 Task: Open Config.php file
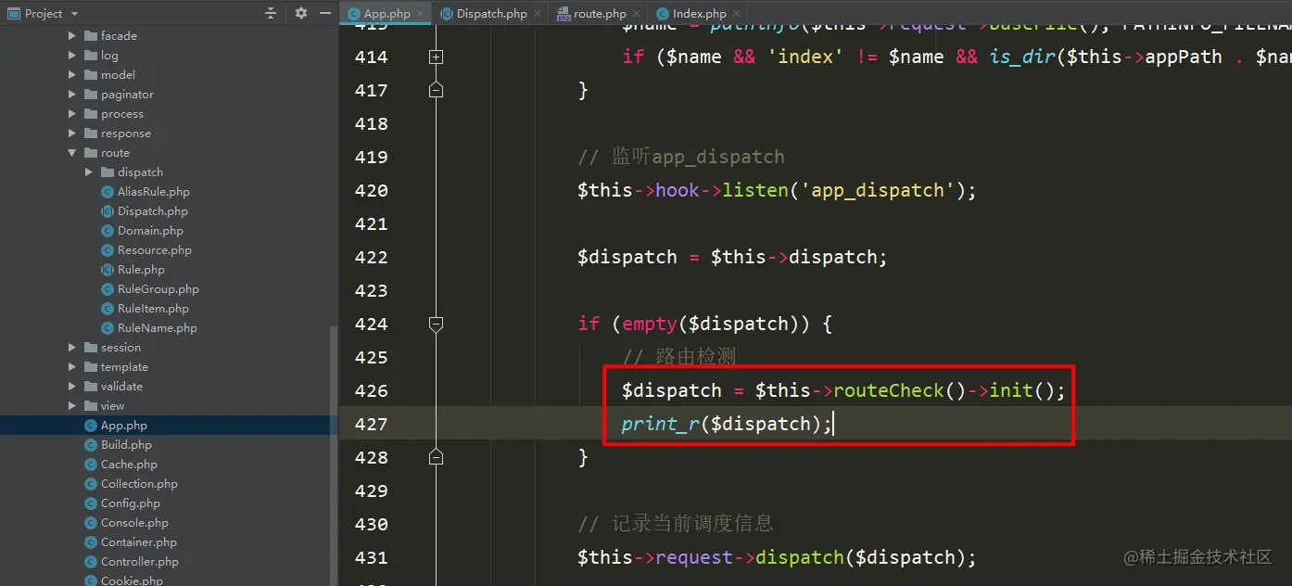tap(130, 503)
